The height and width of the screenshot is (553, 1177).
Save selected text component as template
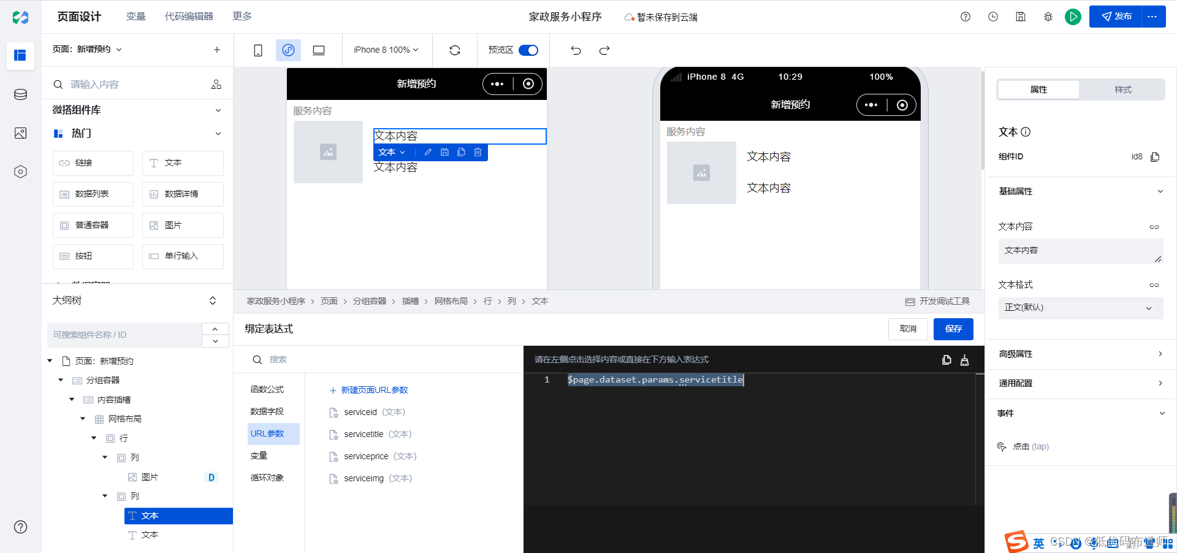[444, 152]
